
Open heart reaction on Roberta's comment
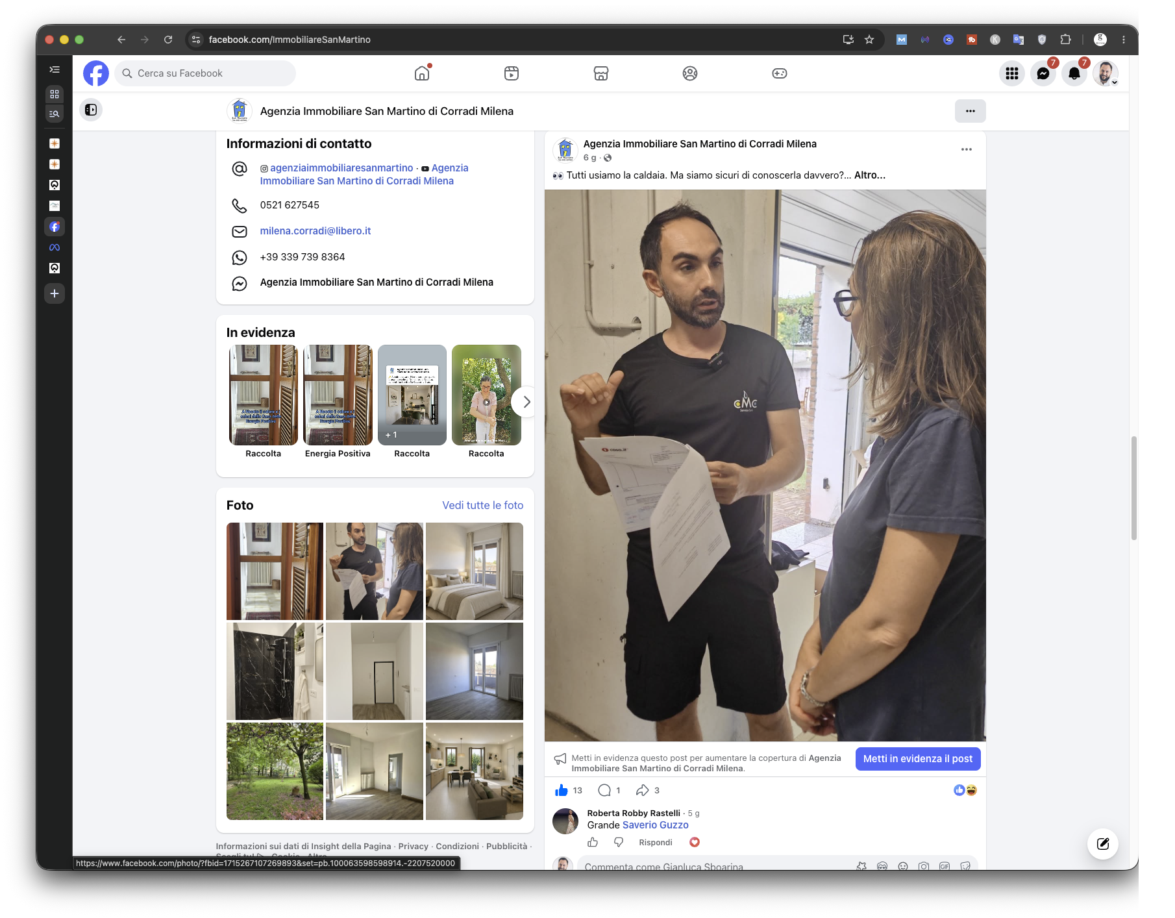pyautogui.click(x=695, y=842)
